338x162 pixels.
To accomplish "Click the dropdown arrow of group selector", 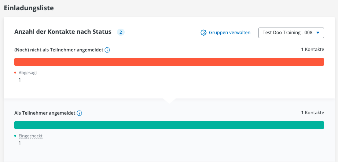I will [318, 33].
